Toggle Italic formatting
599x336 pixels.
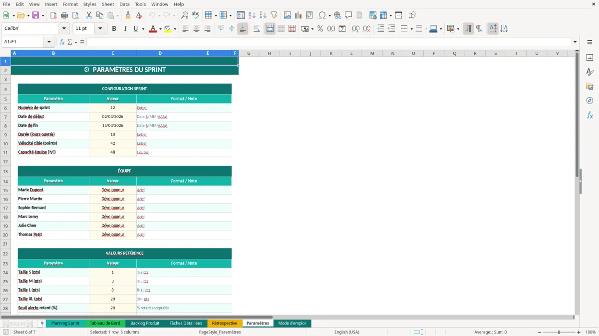tap(125, 29)
